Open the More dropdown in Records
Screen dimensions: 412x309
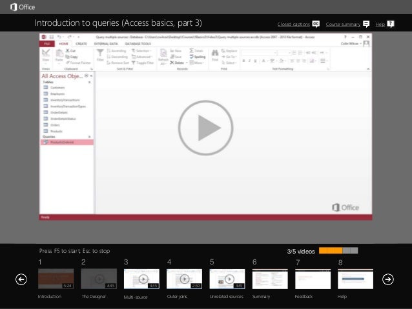click(197, 63)
